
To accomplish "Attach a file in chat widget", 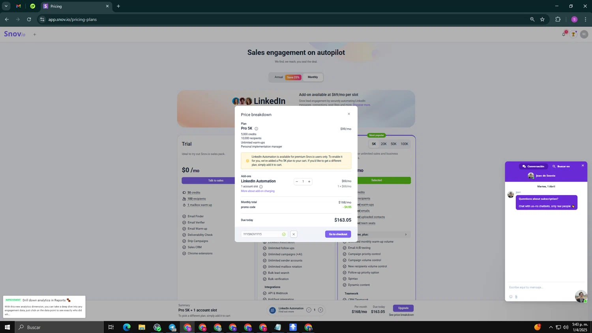I will pos(516,297).
